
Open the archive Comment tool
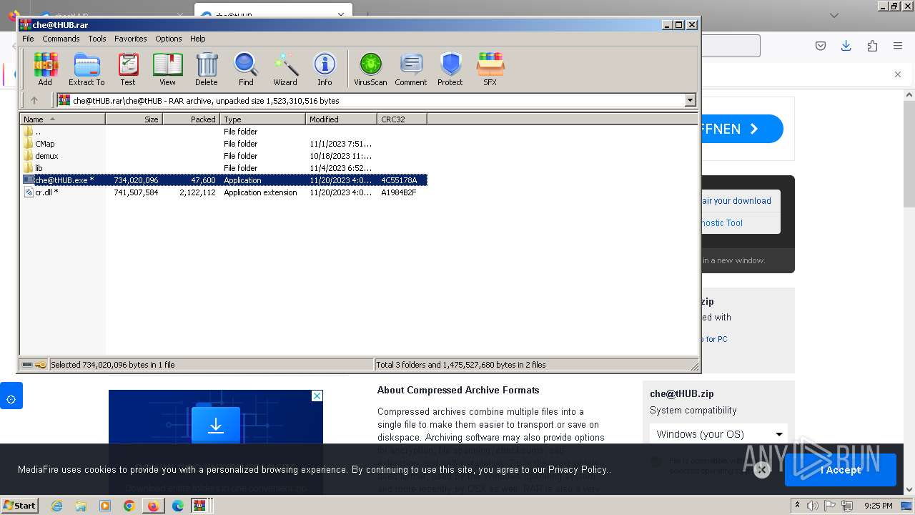tap(411, 69)
